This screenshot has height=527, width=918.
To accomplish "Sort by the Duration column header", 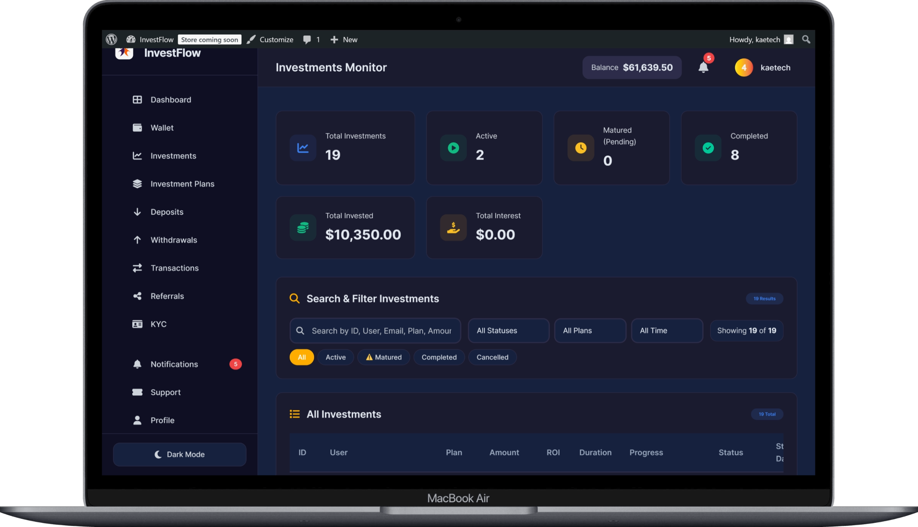I will [x=595, y=452].
